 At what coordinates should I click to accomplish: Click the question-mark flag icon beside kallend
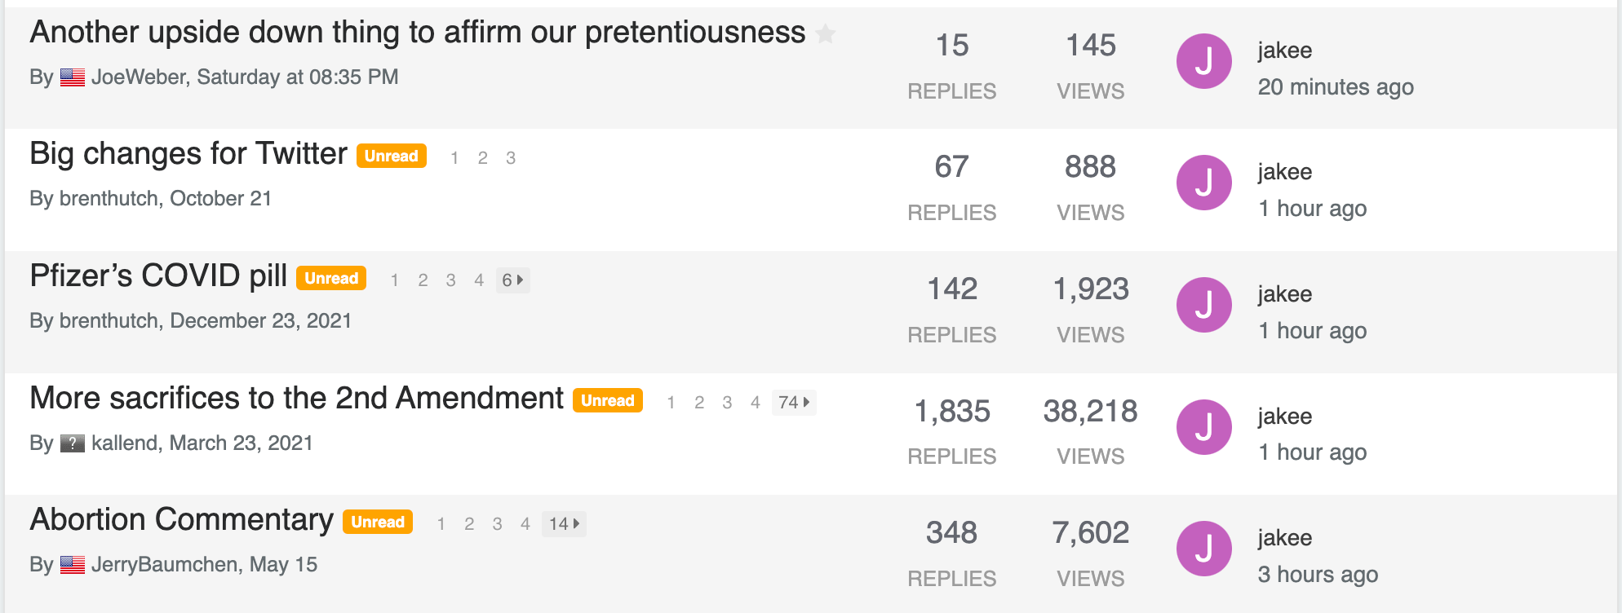pyautogui.click(x=73, y=443)
